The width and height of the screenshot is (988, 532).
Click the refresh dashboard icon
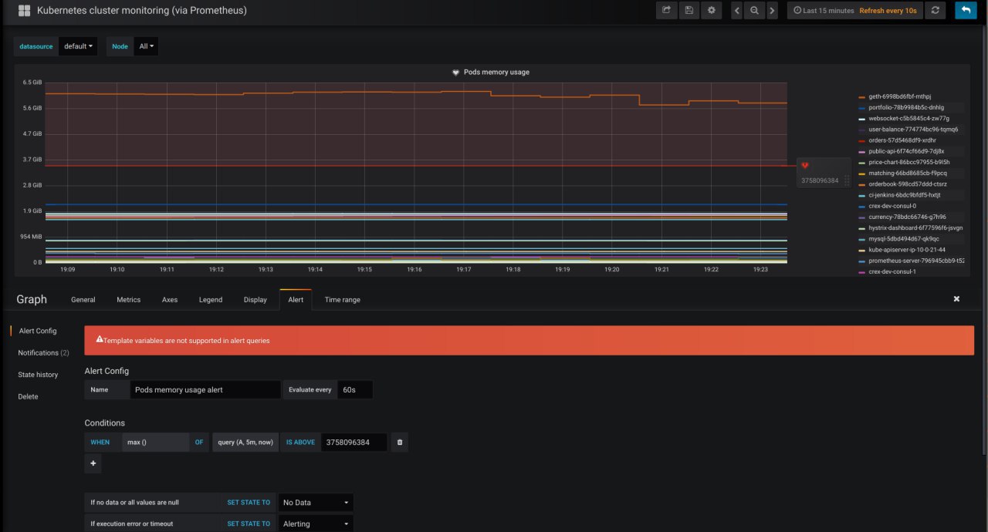pyautogui.click(x=936, y=10)
